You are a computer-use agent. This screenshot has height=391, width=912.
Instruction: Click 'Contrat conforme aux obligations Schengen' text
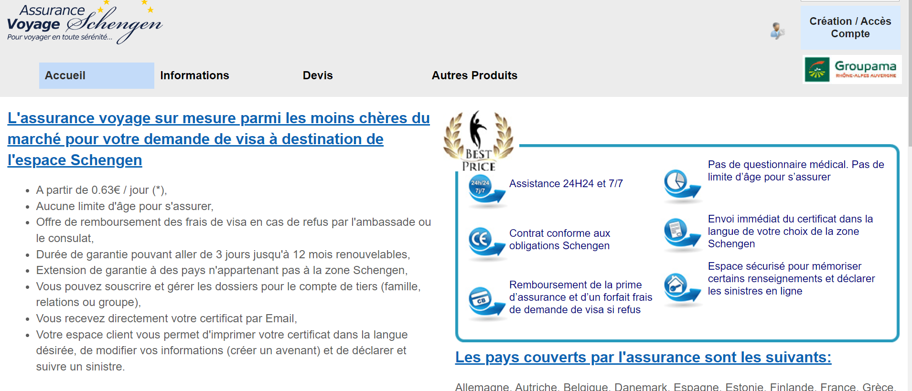pos(559,240)
